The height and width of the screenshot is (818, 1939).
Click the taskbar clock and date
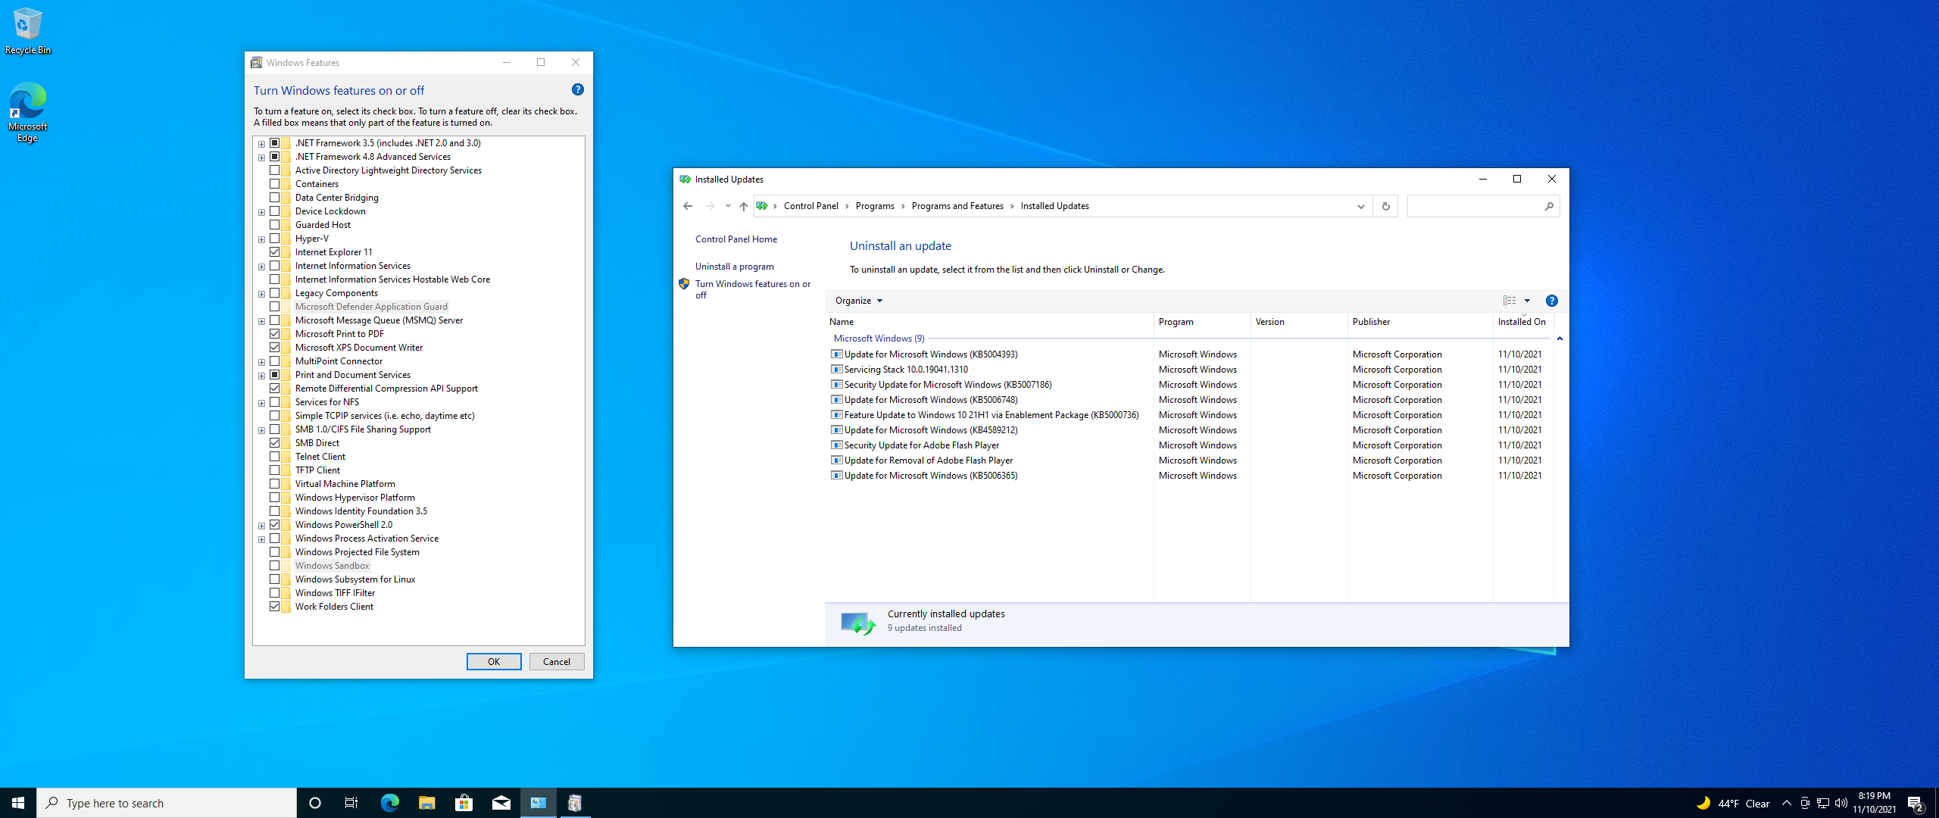tap(1874, 803)
